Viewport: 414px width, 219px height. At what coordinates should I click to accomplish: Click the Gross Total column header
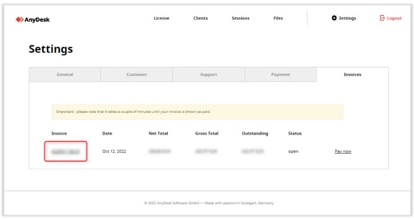coord(207,133)
